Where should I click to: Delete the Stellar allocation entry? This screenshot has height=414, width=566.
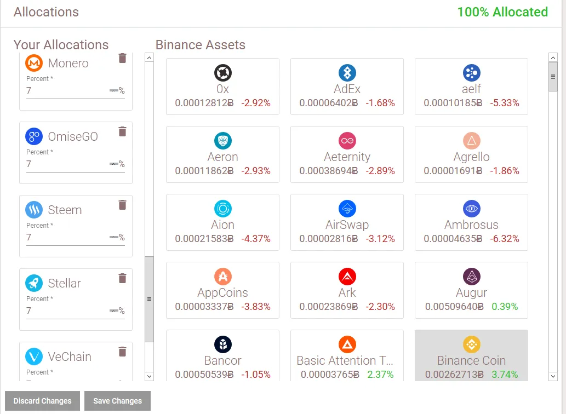122,278
